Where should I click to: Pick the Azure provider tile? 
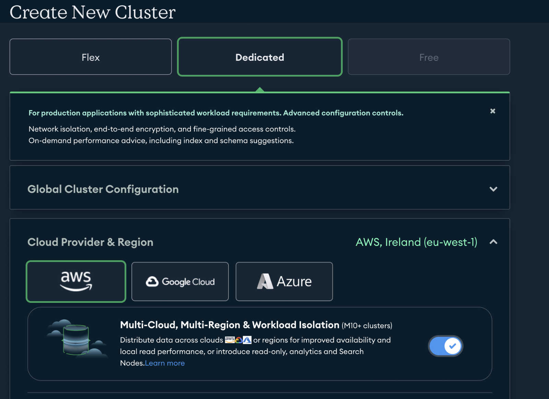[x=284, y=282]
